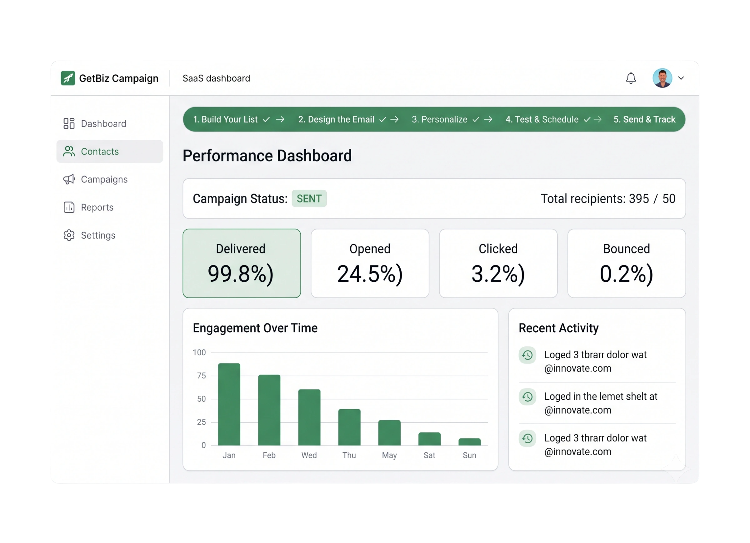The width and height of the screenshot is (750, 543).
Task: Select step 5. Send & Track
Action: (x=644, y=119)
